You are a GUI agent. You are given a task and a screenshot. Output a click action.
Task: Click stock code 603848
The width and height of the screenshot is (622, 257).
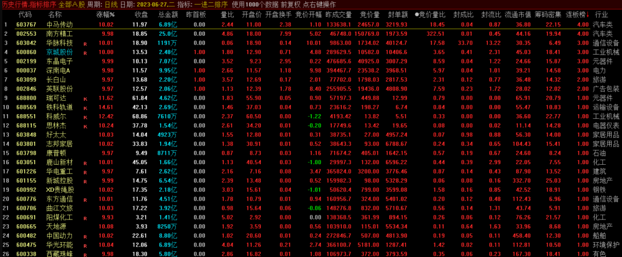[26, 134]
